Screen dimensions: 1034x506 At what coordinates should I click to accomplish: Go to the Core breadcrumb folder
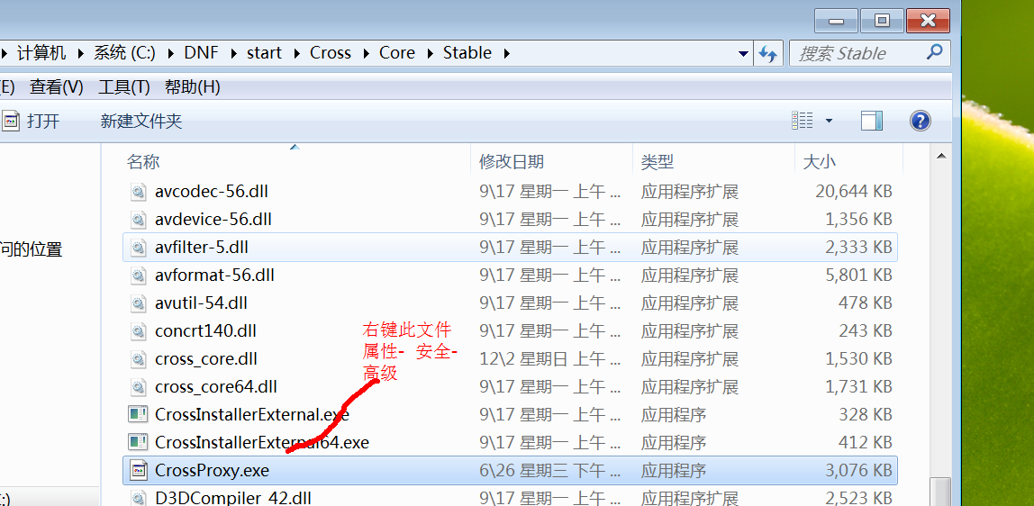point(397,53)
